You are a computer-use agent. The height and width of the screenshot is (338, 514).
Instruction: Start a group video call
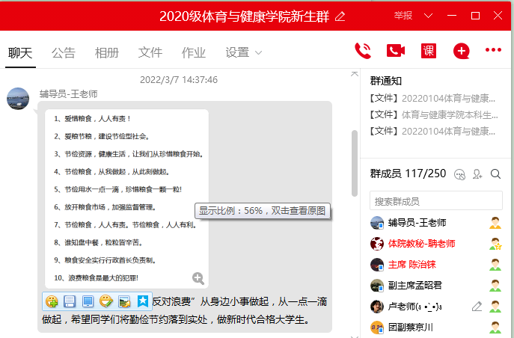(x=395, y=51)
